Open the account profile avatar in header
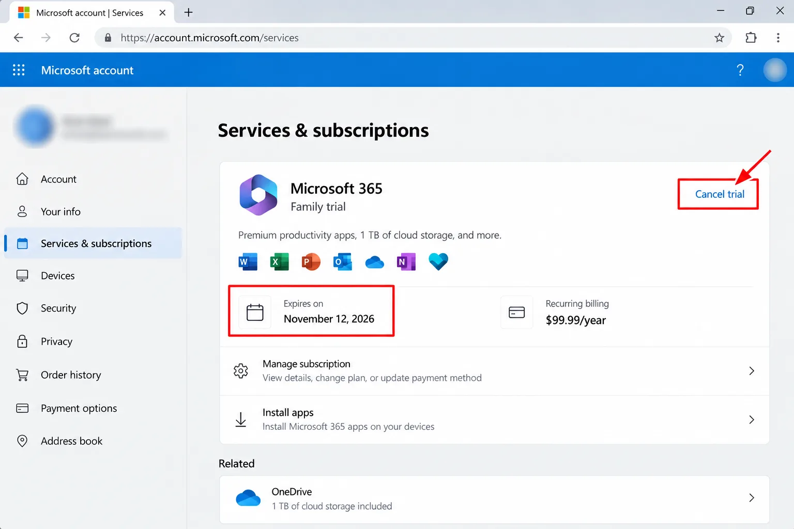The image size is (794, 529). [775, 70]
